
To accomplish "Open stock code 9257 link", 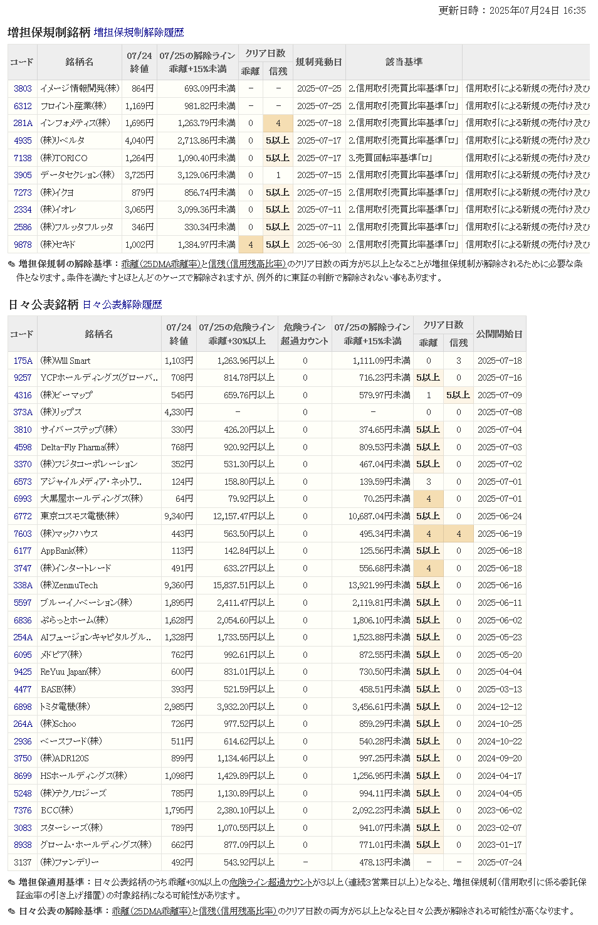I will pos(23,378).
